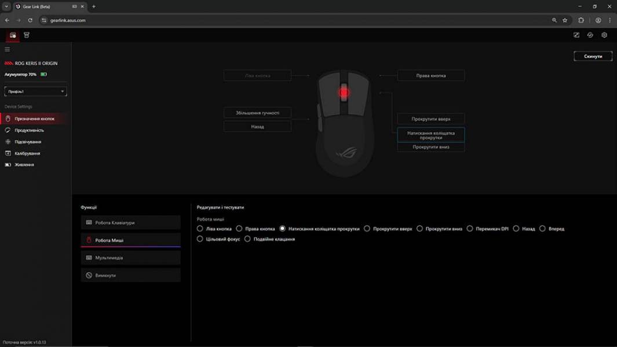
Task: Select Вимкнути in the functions list
Action: pos(130,275)
